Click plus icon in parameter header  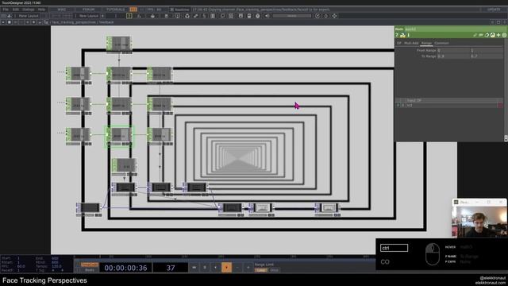coord(498,35)
